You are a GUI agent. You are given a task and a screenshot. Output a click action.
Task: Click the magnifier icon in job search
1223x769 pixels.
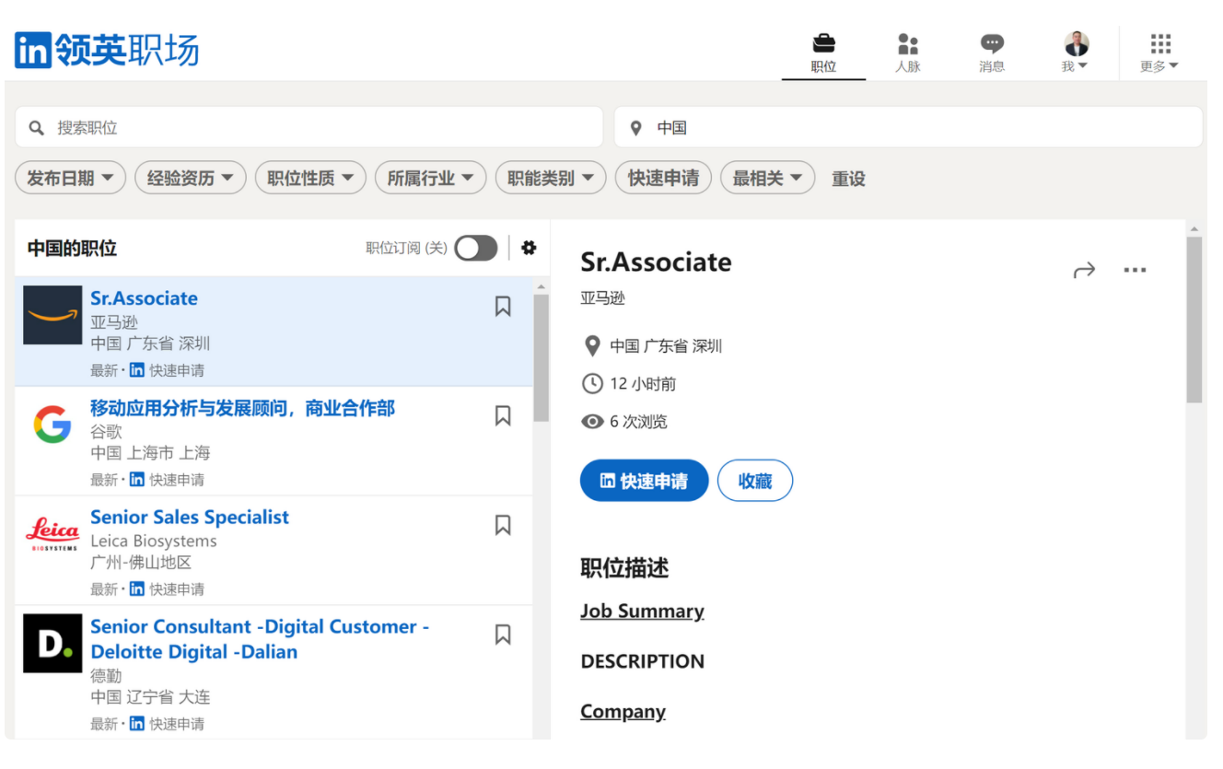point(37,128)
